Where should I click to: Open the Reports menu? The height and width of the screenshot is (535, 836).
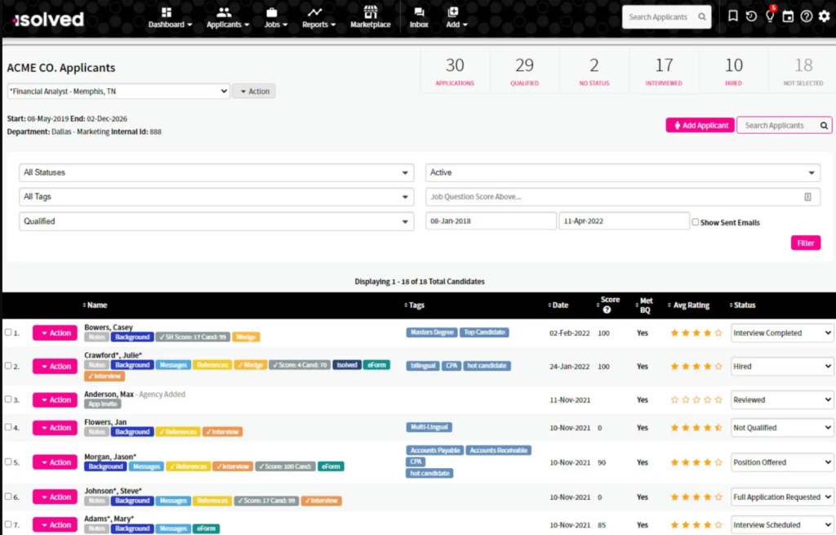point(317,20)
